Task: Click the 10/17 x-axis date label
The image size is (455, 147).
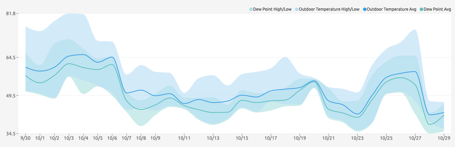Action: (x=271, y=138)
